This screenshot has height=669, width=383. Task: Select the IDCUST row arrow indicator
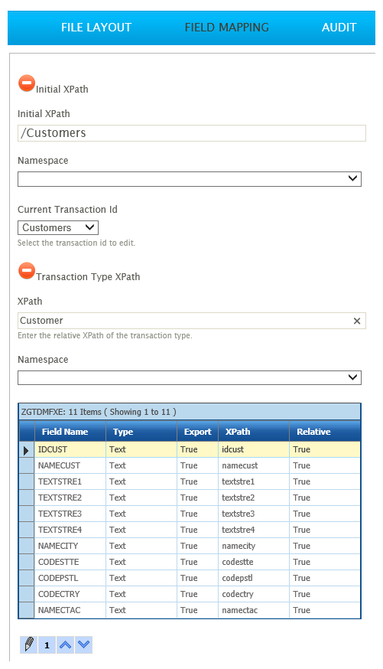pyautogui.click(x=27, y=449)
